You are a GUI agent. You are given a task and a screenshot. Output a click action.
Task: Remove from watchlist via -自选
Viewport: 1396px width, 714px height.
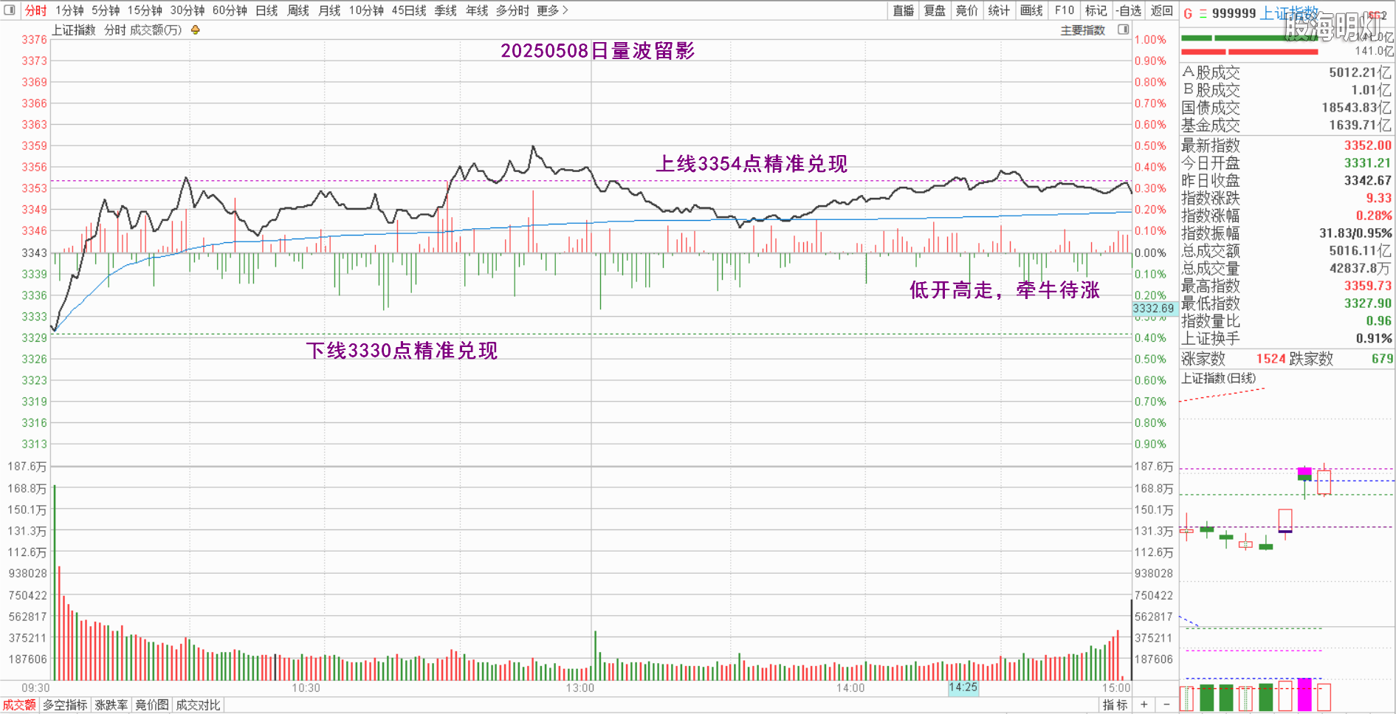1129,10
